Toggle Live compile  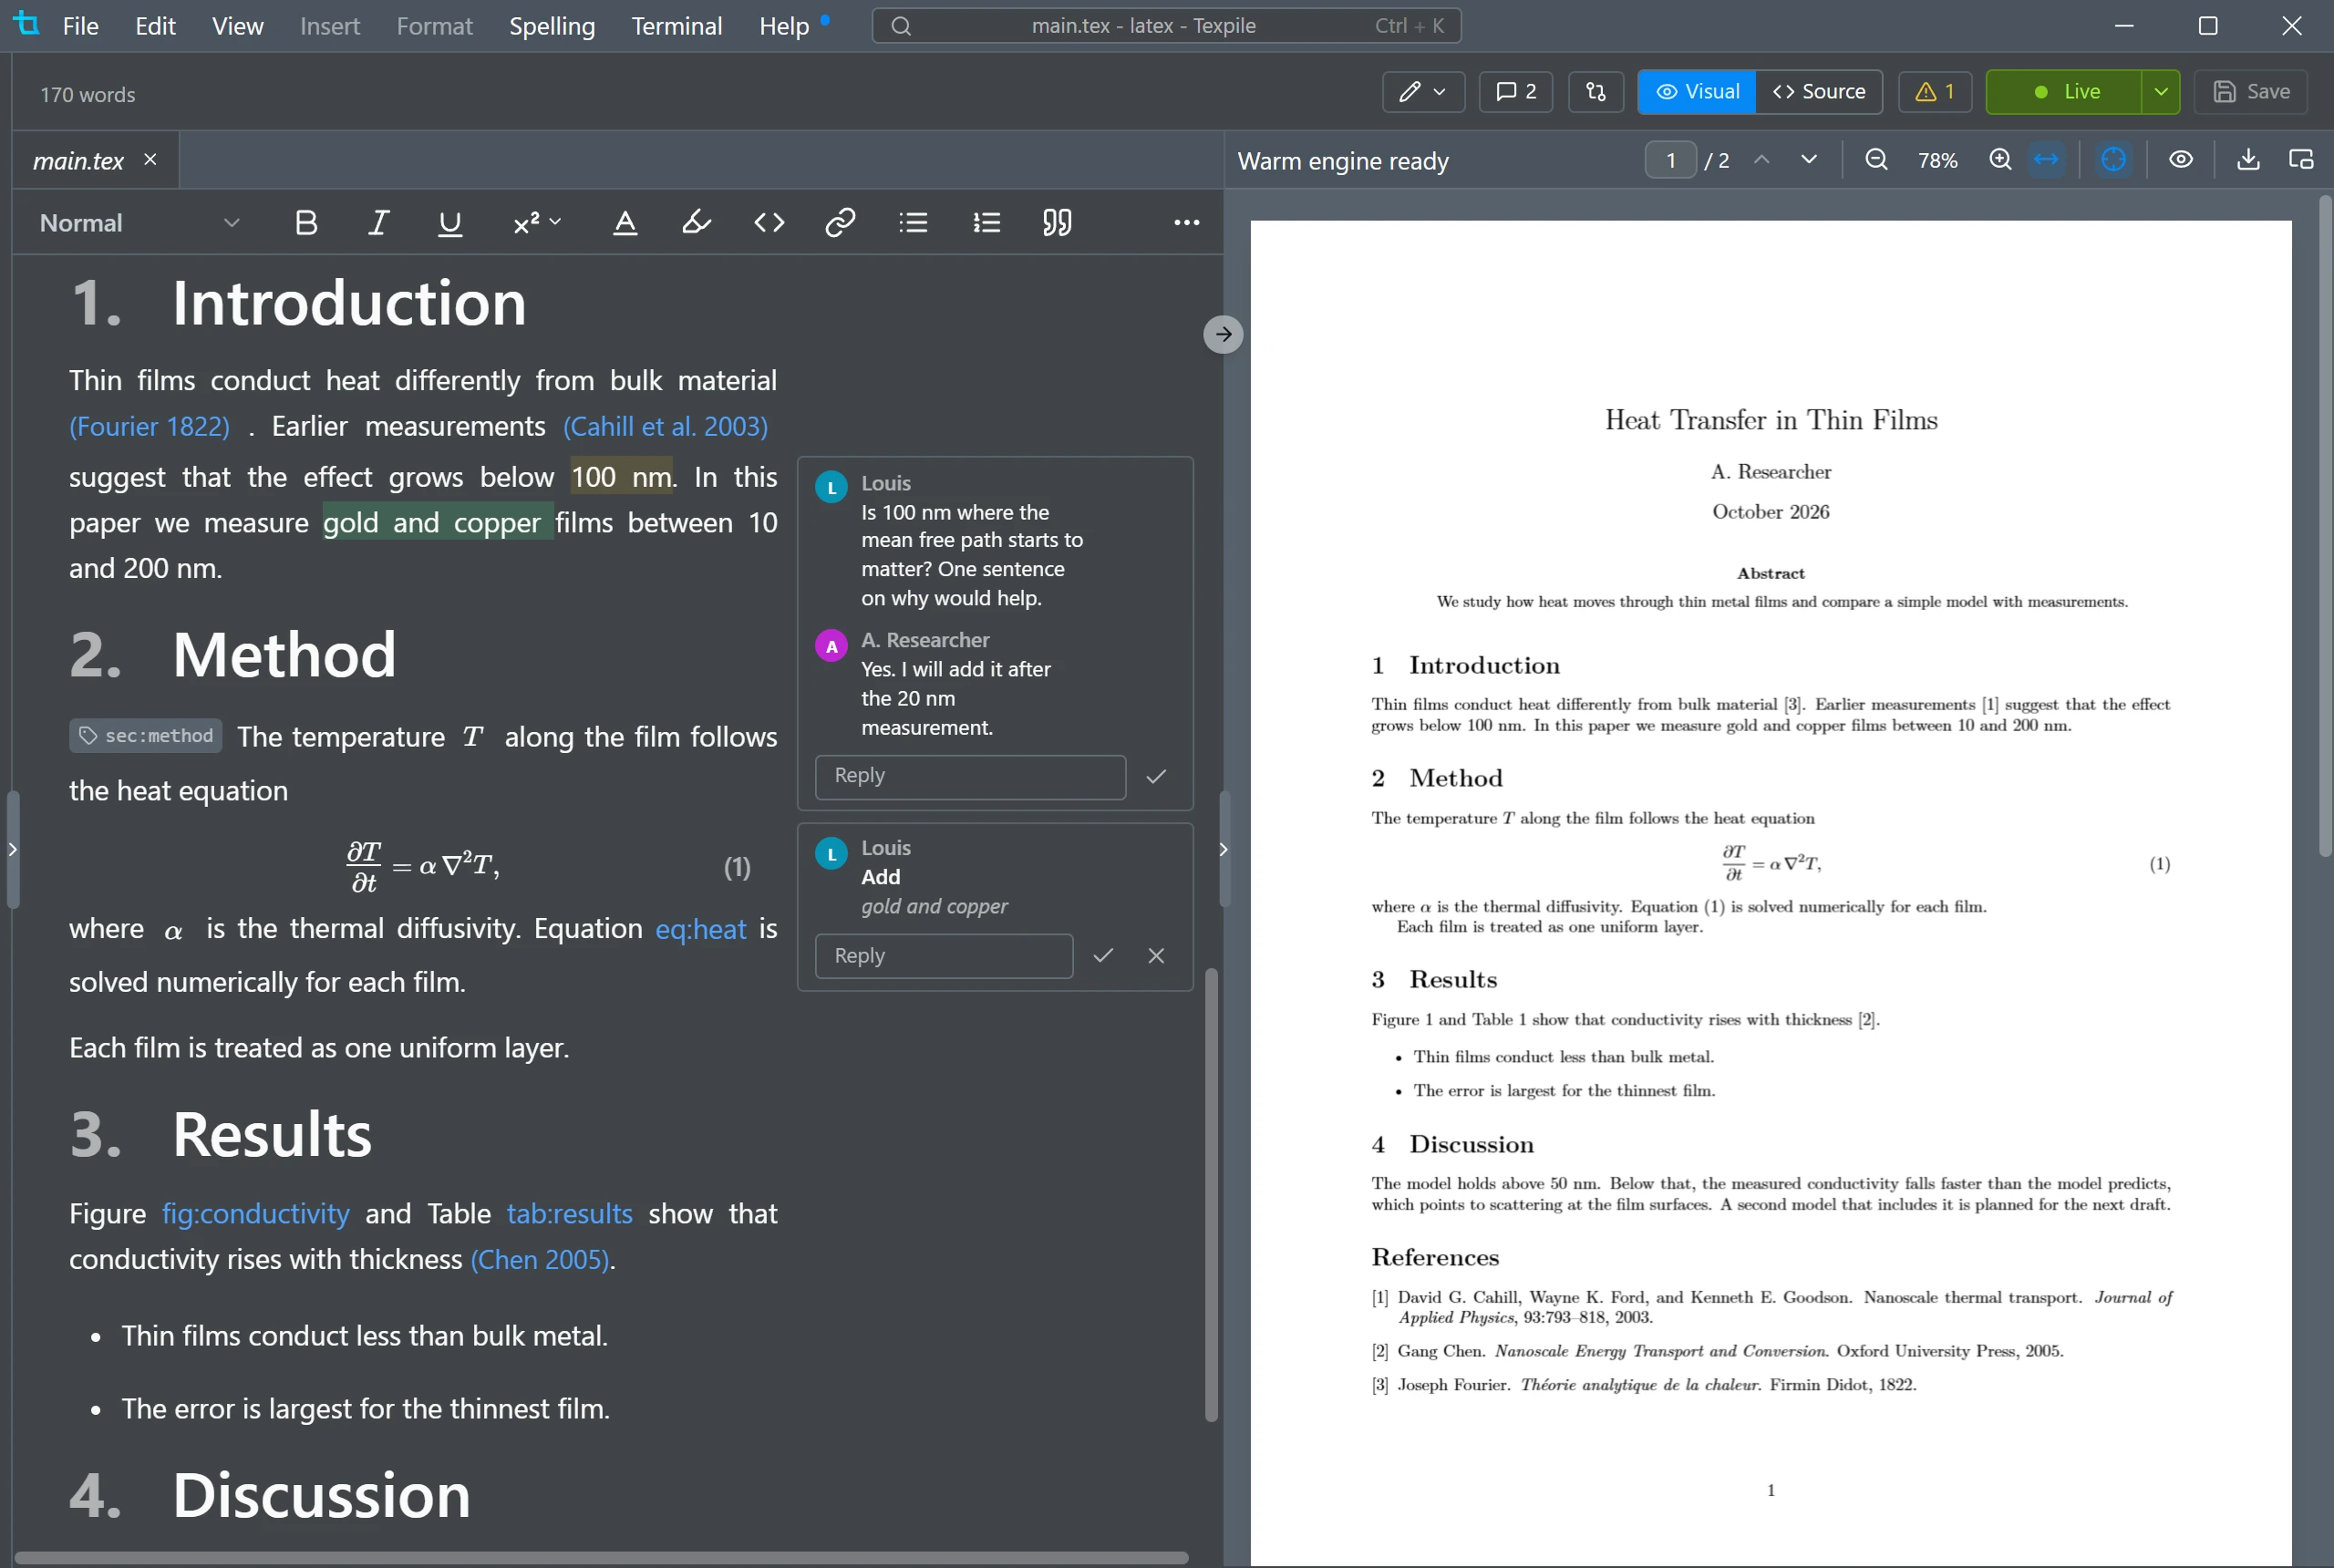2064,92
